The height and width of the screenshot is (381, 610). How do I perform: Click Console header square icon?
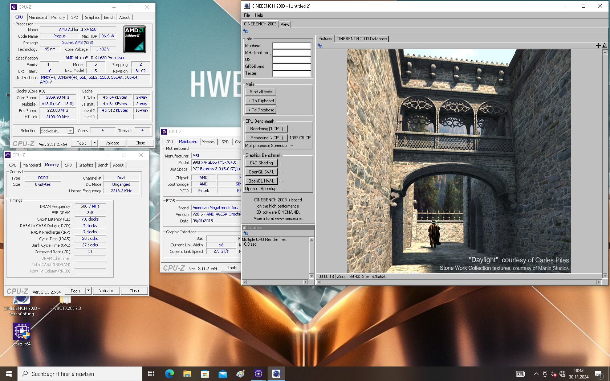[244, 228]
